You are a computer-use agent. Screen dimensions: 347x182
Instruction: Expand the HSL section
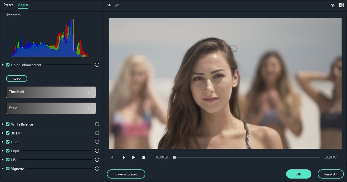(x=3, y=160)
